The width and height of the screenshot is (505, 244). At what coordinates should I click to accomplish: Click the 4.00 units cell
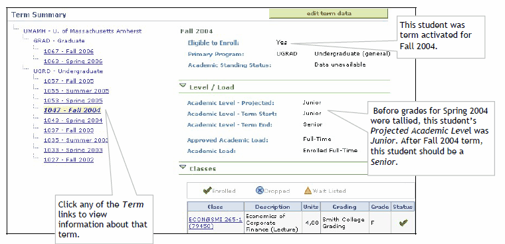coord(311,223)
